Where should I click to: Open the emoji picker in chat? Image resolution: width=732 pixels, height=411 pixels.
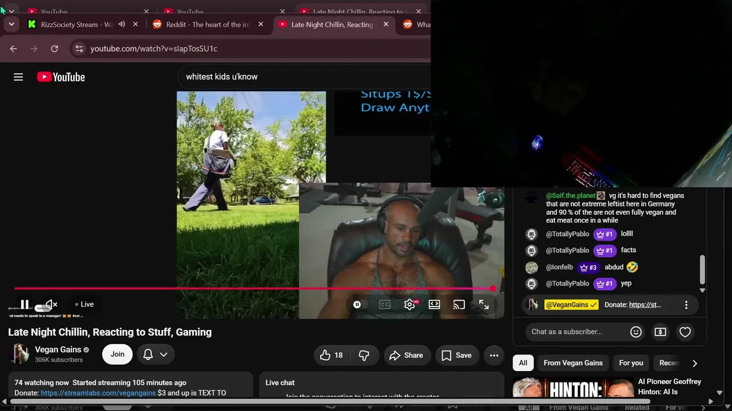click(x=636, y=332)
